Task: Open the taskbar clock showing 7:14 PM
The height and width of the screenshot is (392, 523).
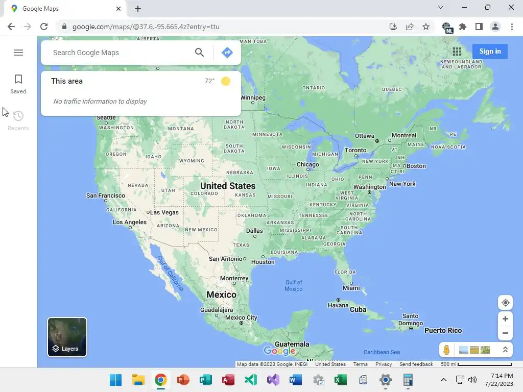Action: (x=499, y=380)
